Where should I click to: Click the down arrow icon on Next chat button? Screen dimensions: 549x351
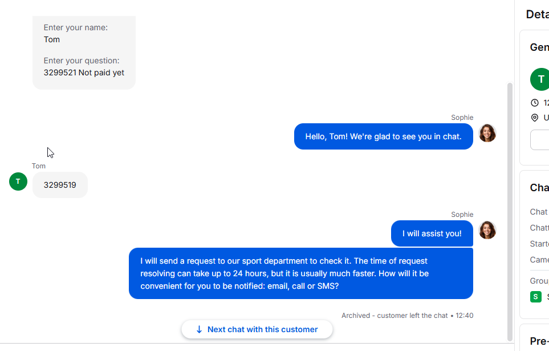point(199,329)
